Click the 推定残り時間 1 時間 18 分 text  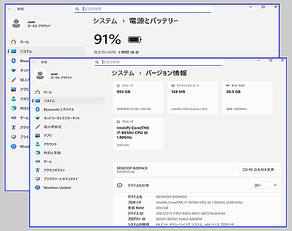coord(116,52)
